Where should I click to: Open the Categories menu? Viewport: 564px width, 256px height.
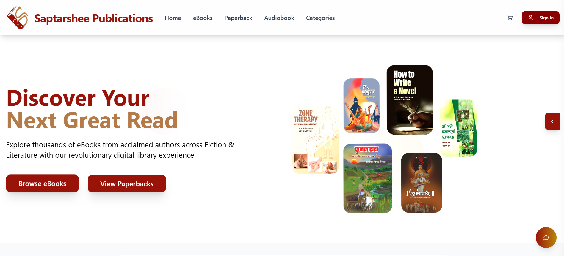(x=320, y=18)
